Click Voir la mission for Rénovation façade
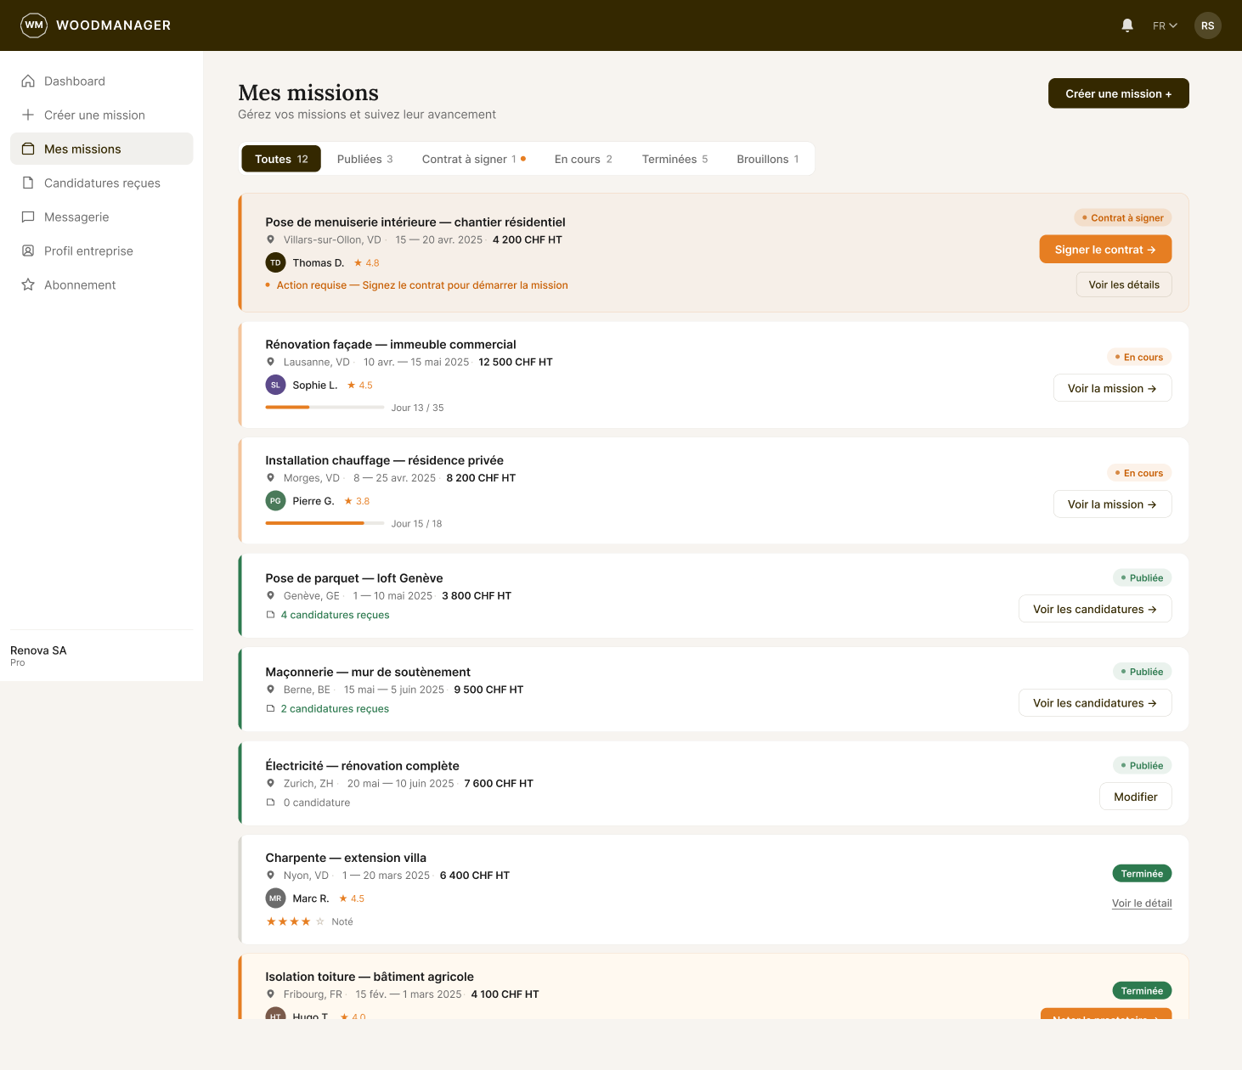The height and width of the screenshot is (1070, 1242). pos(1112,388)
